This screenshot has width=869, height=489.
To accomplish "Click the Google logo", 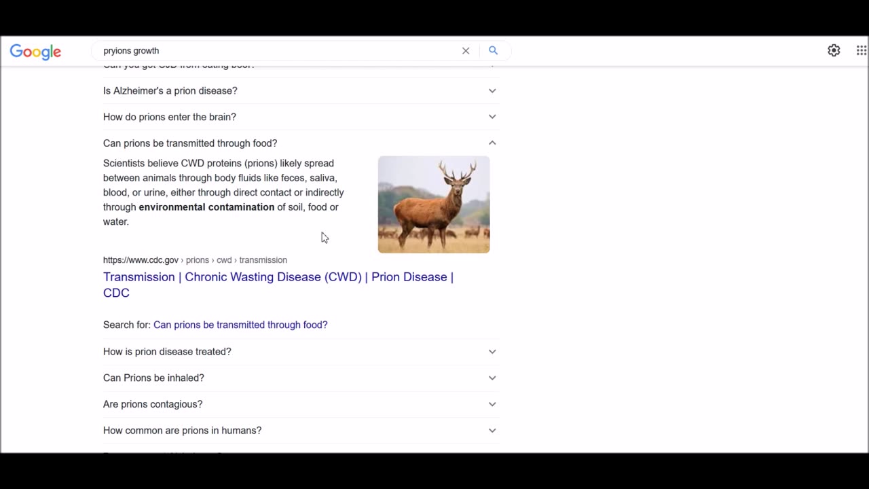I will [x=35, y=52].
